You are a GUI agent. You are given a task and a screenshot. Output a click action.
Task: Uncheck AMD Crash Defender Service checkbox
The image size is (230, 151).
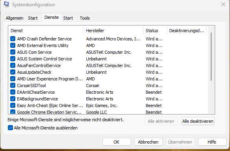13,39
